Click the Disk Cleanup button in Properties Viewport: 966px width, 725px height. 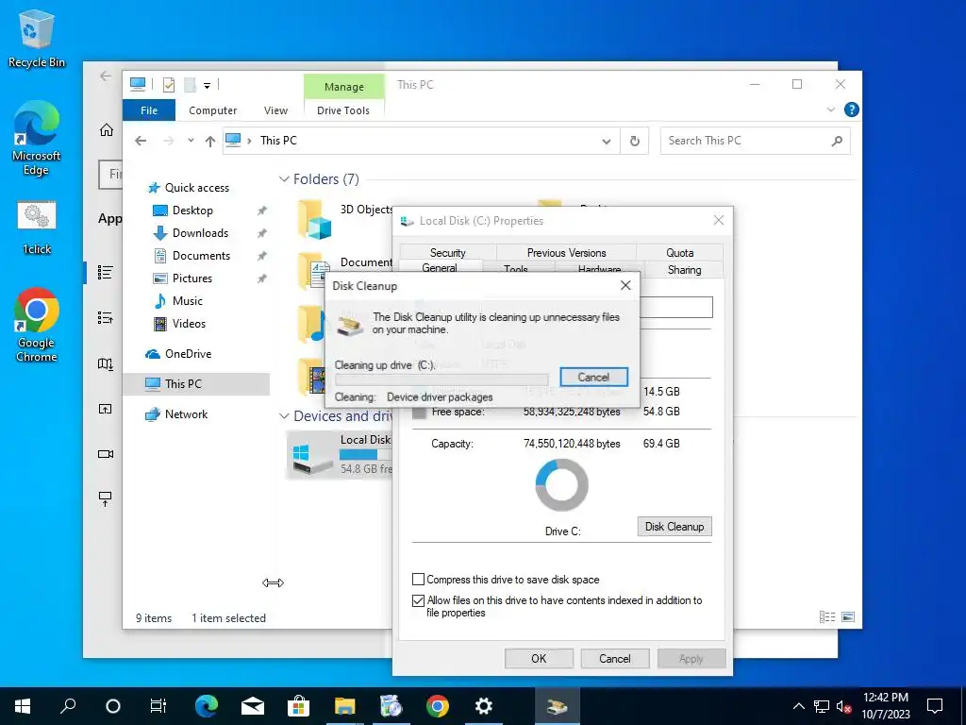click(675, 527)
